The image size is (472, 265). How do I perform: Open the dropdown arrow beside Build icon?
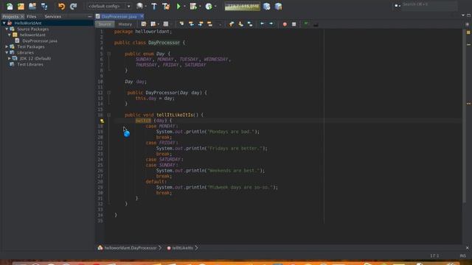(146, 6)
